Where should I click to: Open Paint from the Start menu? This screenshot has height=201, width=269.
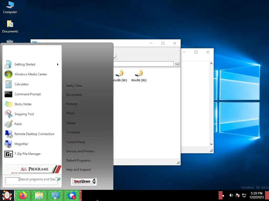coord(32,124)
